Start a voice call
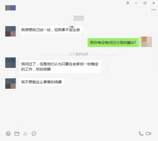Image resolution: width=158 pixels, height=141 pixels. 141,134
